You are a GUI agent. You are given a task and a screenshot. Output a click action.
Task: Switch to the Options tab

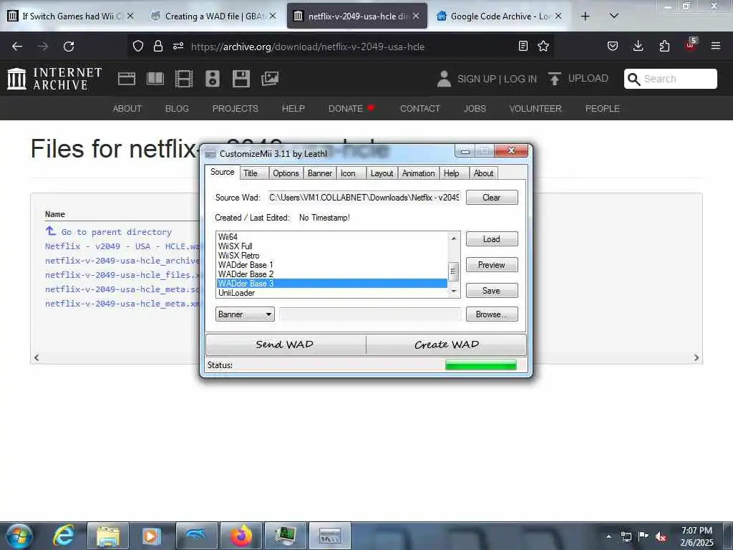coord(286,173)
